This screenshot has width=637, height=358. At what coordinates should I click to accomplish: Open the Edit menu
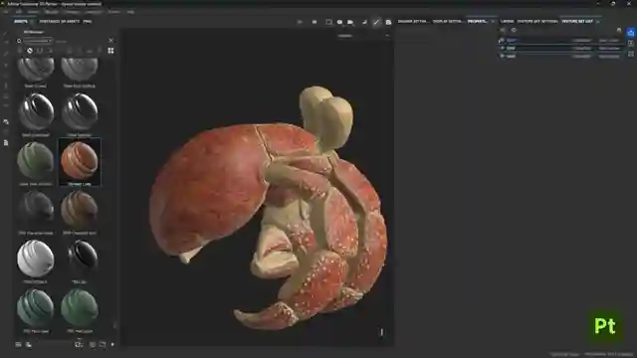pos(19,12)
